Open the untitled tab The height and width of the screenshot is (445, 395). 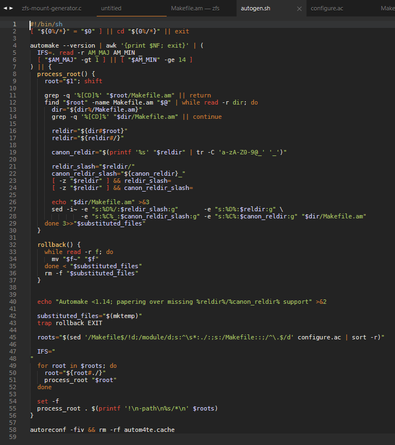tap(111, 9)
